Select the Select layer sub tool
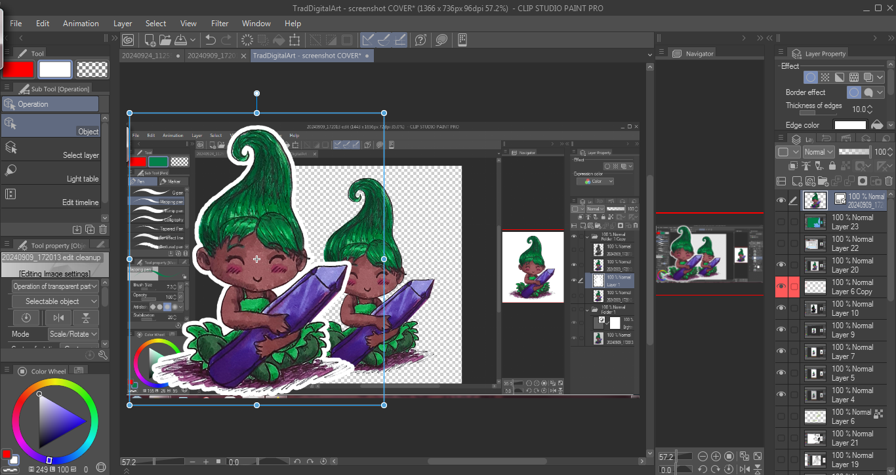 (51, 149)
